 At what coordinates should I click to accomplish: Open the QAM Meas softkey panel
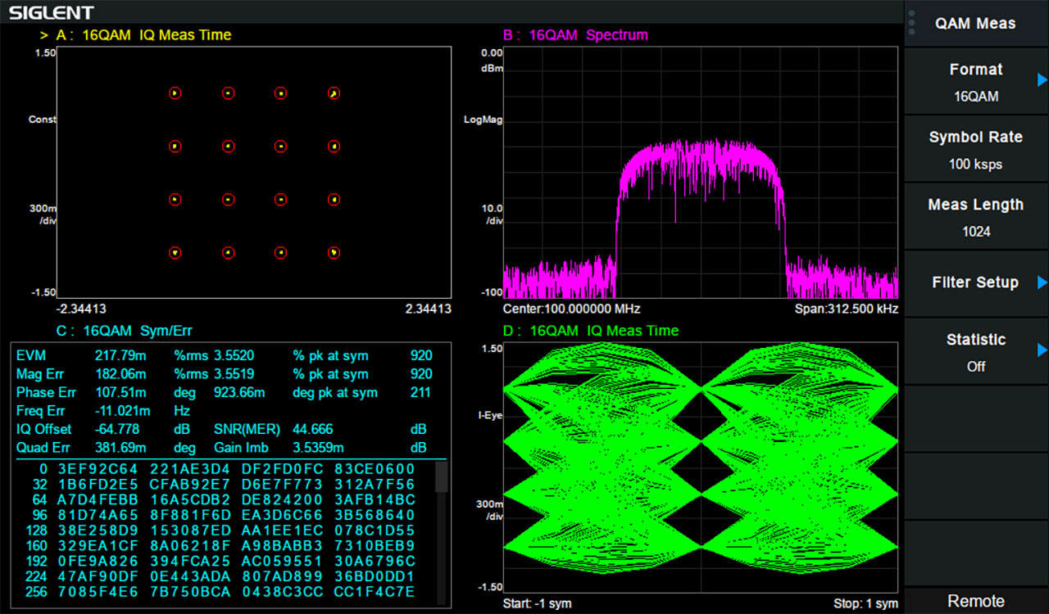point(975,24)
